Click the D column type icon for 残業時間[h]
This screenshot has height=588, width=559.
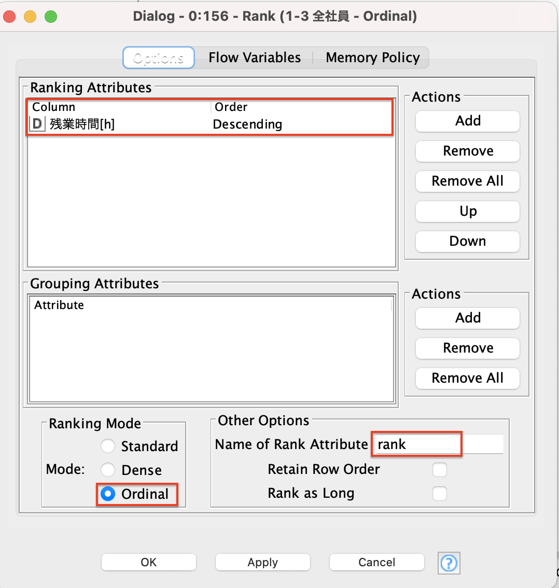(37, 124)
